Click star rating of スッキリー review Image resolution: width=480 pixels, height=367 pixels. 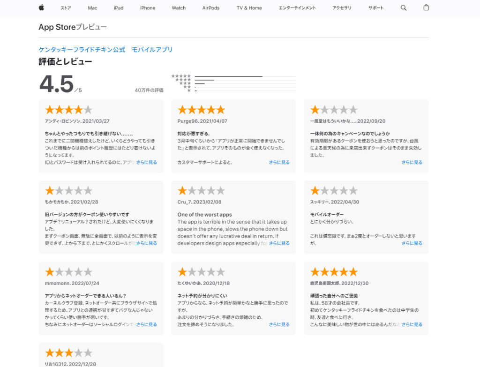coord(334,191)
